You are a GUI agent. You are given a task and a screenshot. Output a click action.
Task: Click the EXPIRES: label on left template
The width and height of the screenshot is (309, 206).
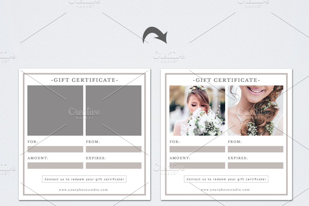[96, 158]
